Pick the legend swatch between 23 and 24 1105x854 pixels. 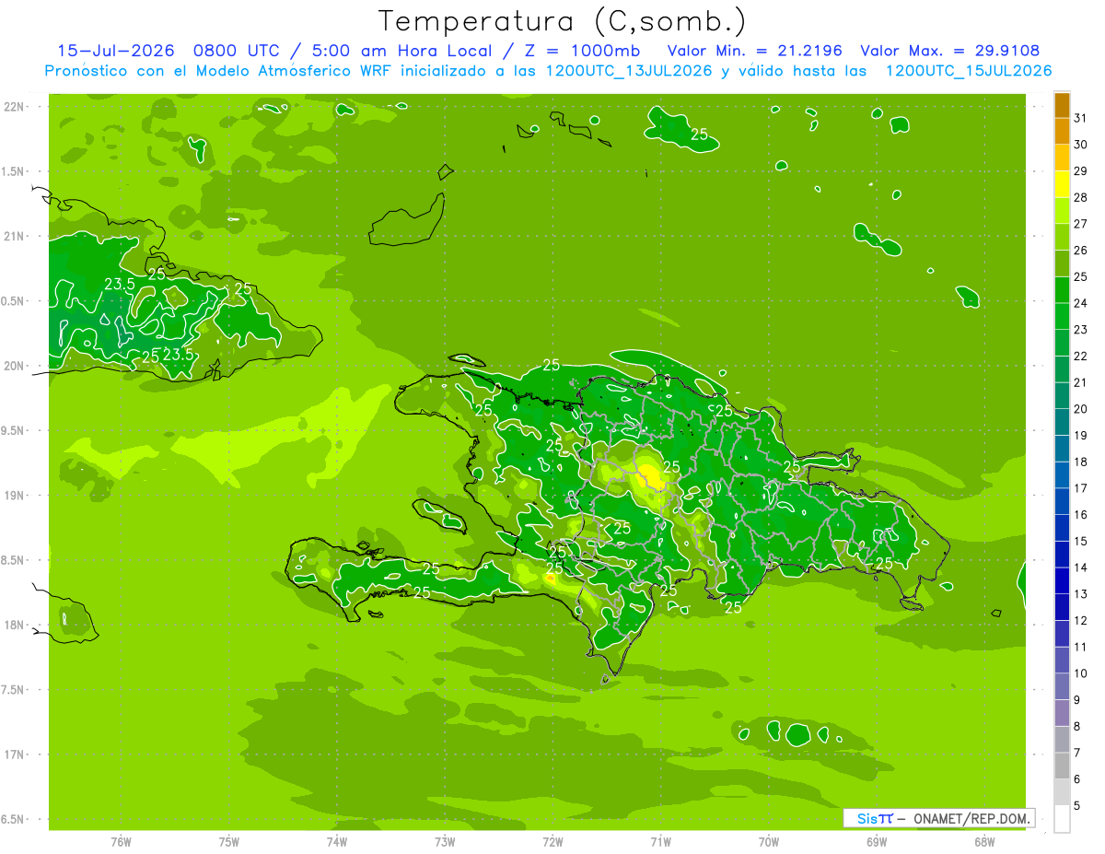(x=1062, y=316)
